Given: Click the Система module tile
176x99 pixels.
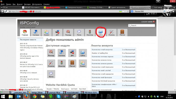Looking at the screenshot, I should pos(62,53).
